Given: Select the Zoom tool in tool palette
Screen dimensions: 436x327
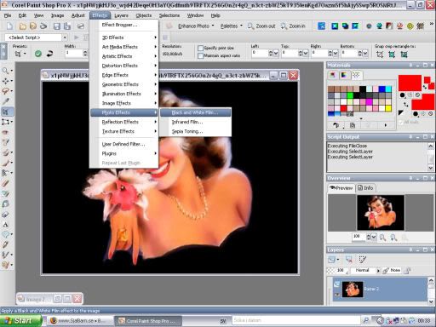Looking at the screenshot, I should point(5,71).
